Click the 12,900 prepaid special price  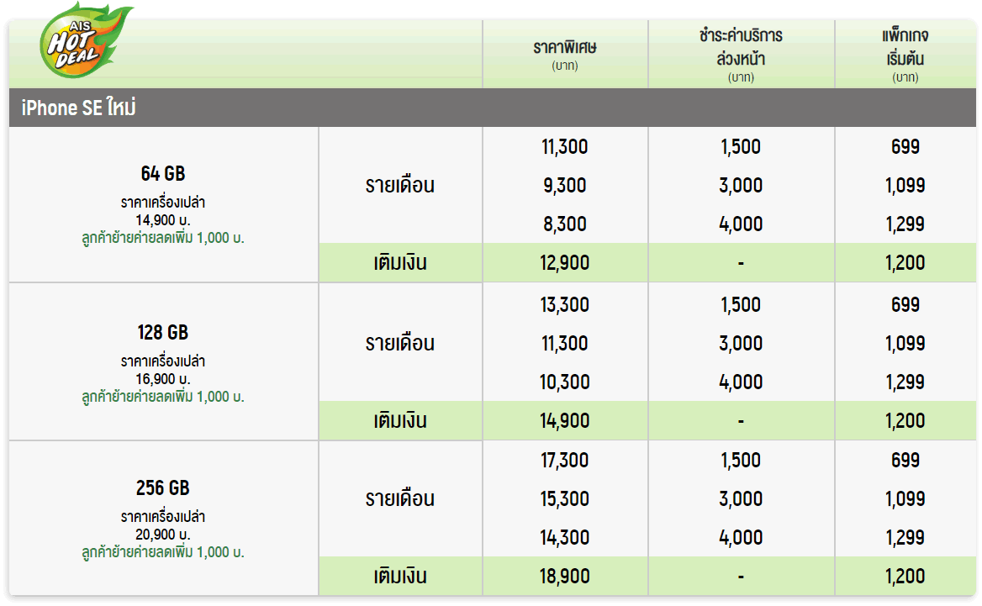(x=565, y=263)
